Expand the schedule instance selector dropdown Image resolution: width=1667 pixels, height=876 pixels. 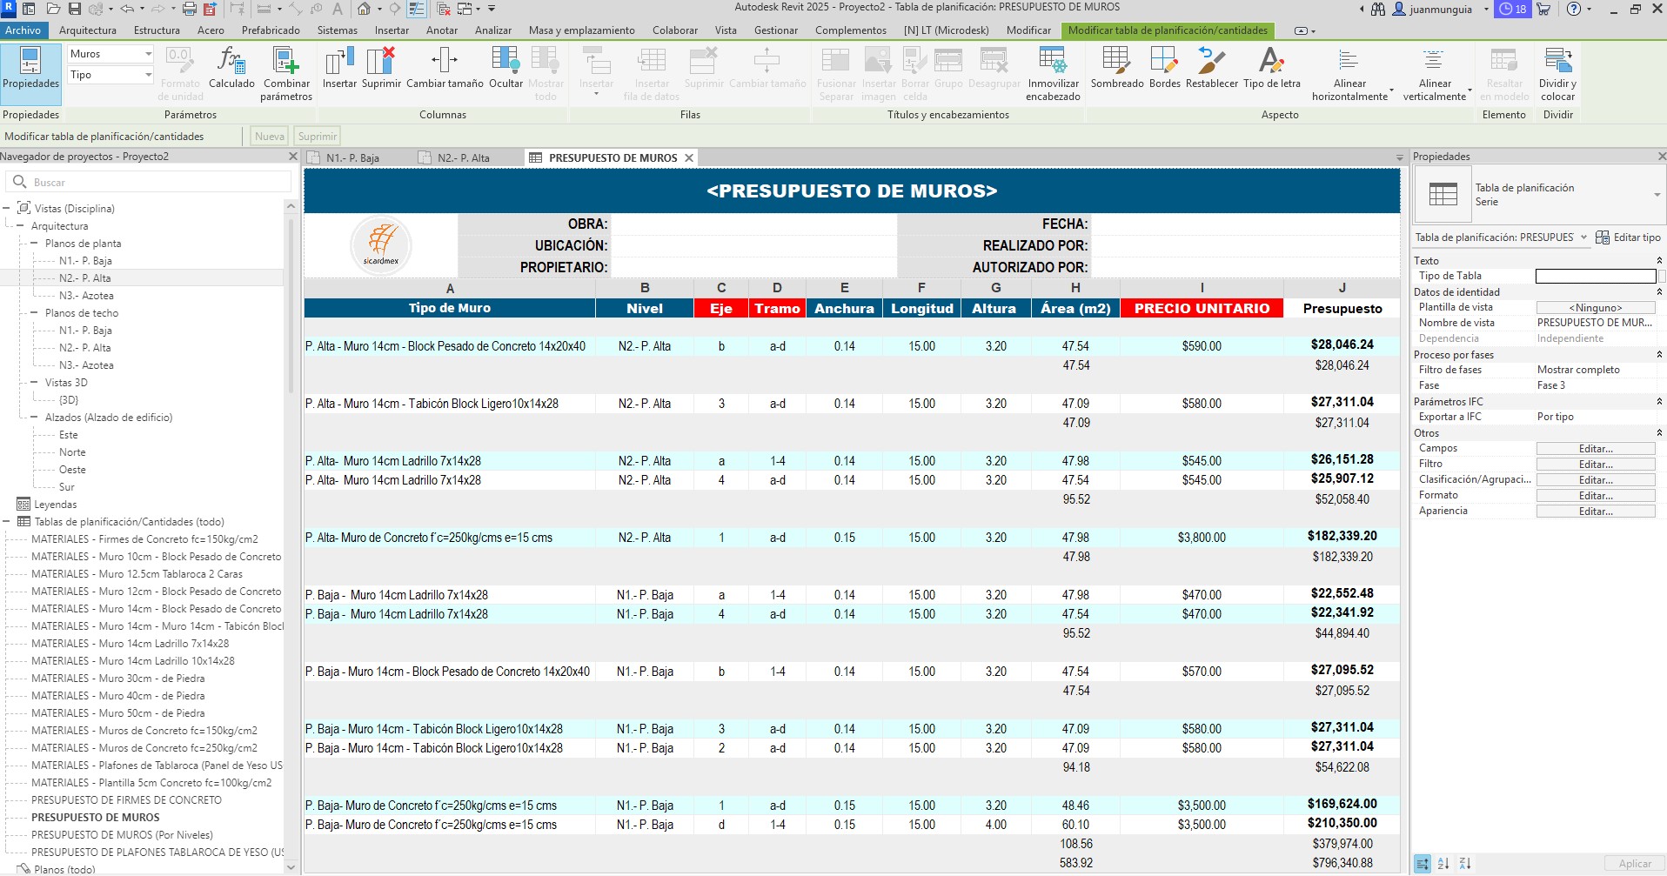(x=1583, y=237)
